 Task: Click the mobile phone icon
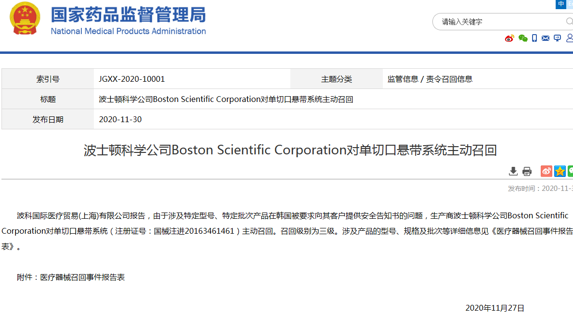(x=534, y=38)
